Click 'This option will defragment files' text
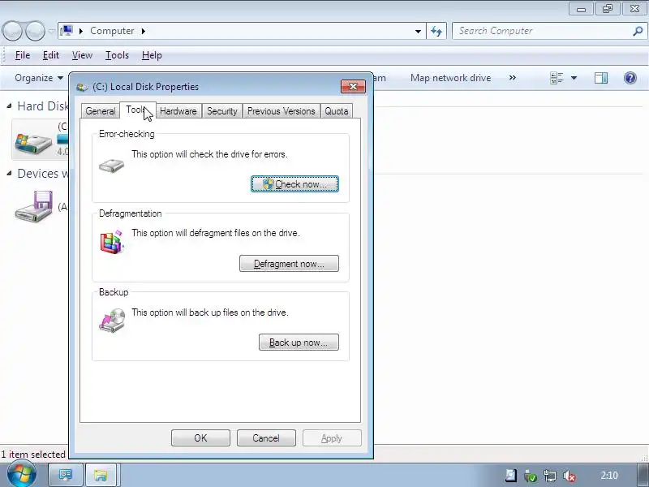 (216, 233)
